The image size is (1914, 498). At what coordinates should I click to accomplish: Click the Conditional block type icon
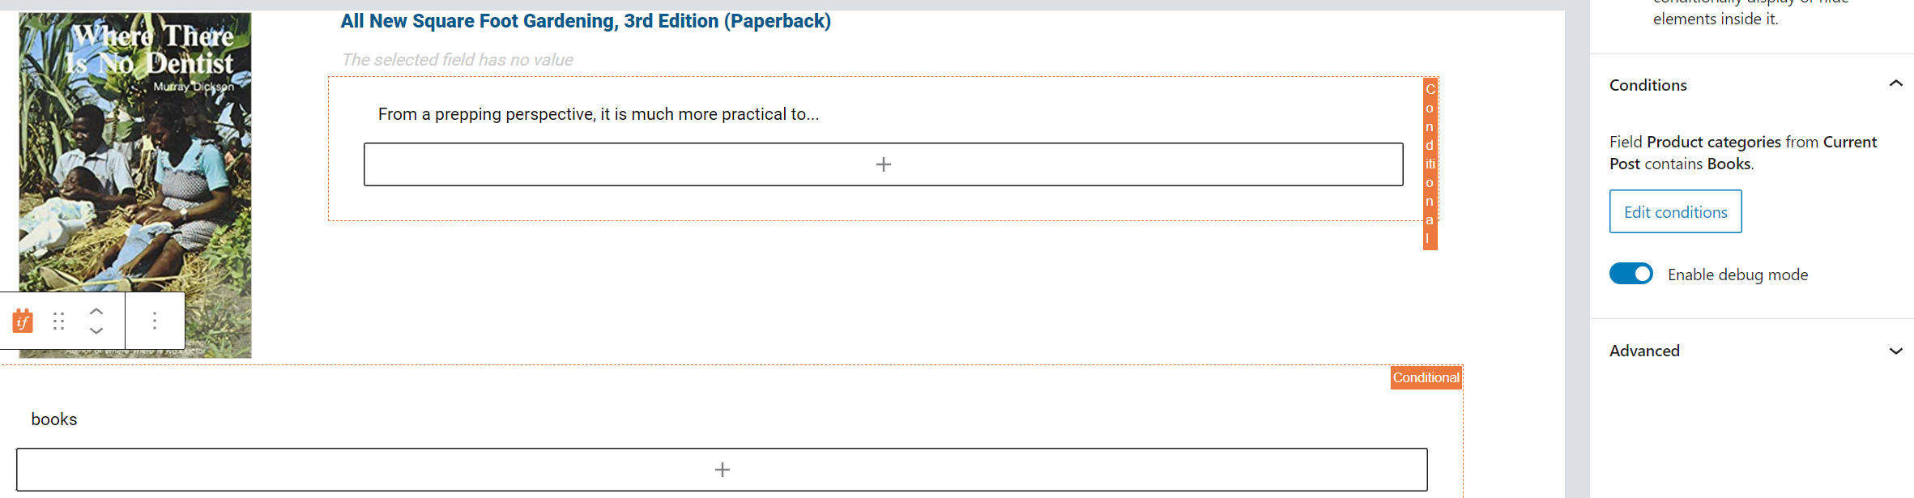(23, 321)
